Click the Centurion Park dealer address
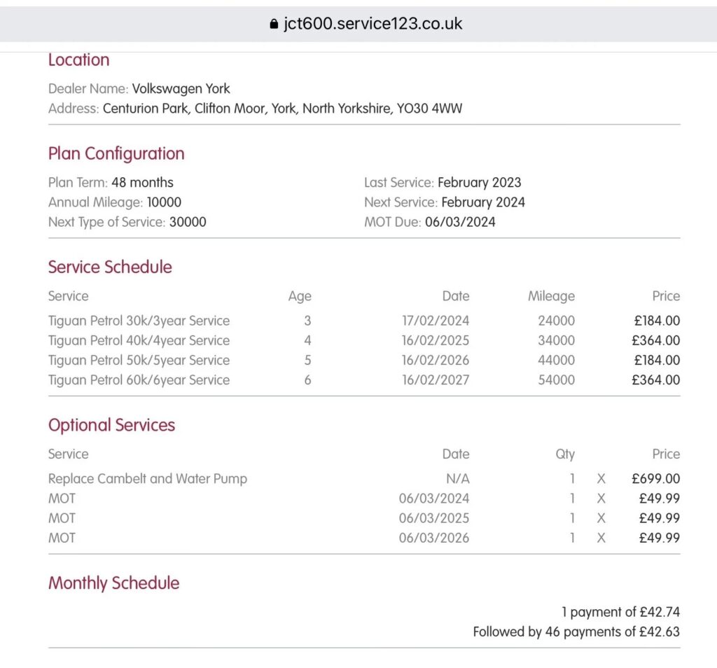Screen dimensions: 717x668 point(282,109)
